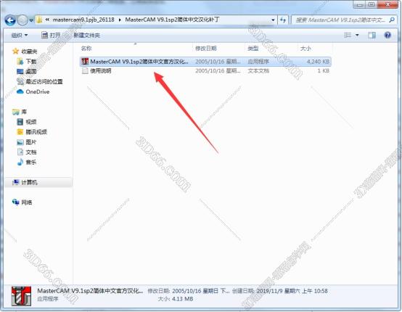The width and height of the screenshot is (402, 312).
Task: Click the 库 libraries icon
Action: click(x=16, y=112)
